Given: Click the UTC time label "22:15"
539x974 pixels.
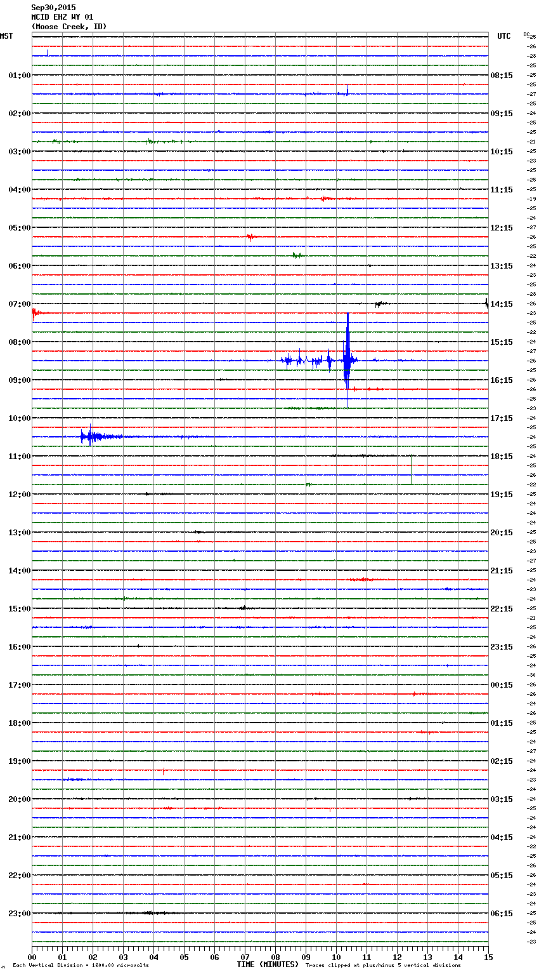Looking at the screenshot, I should pyautogui.click(x=502, y=609).
